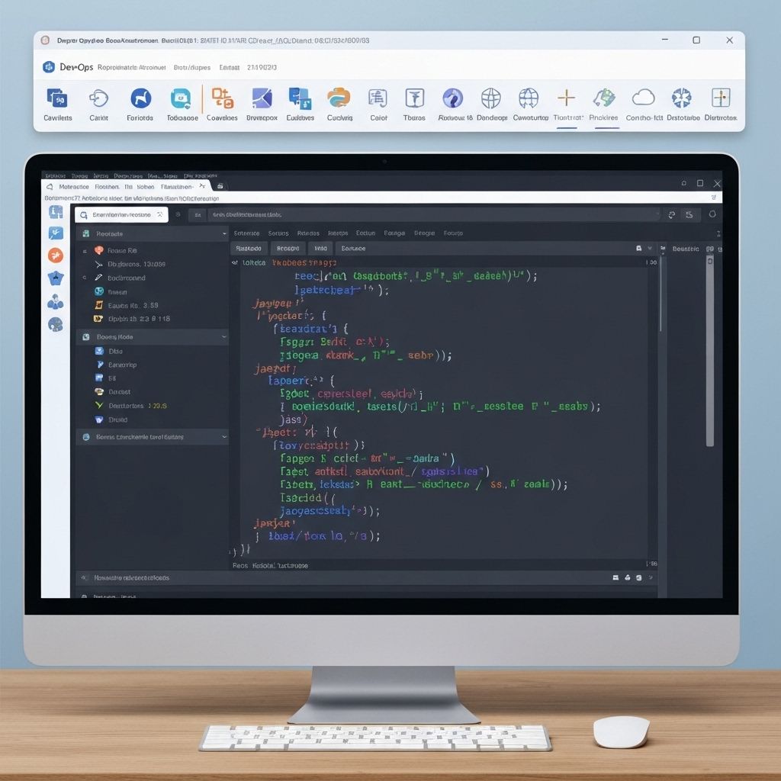Image resolution: width=781 pixels, height=781 pixels.
Task: Collapse the top repository section in the project tree
Action: coord(223,233)
